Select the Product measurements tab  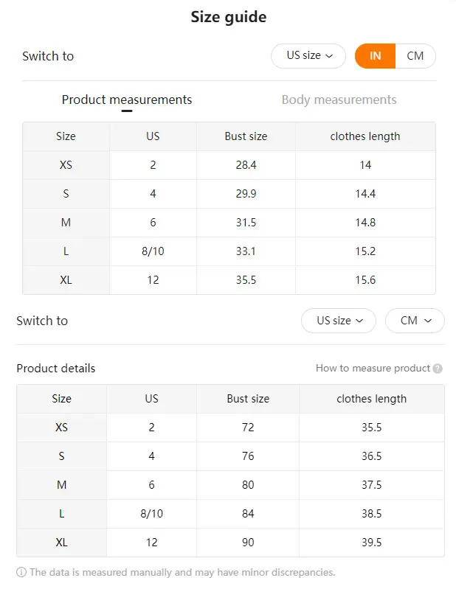(127, 100)
